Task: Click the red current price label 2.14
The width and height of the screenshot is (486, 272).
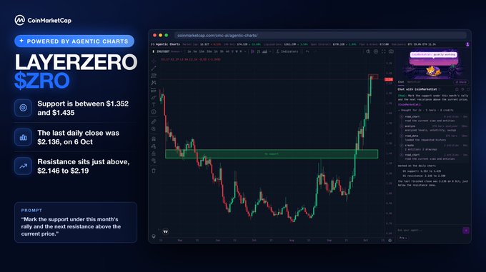Action: (389, 79)
